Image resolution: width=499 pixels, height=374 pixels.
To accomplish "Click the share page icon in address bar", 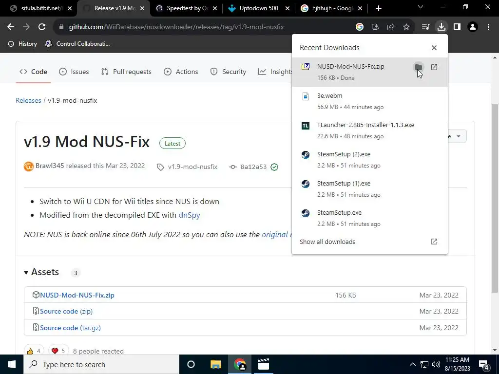I will 391,27.
